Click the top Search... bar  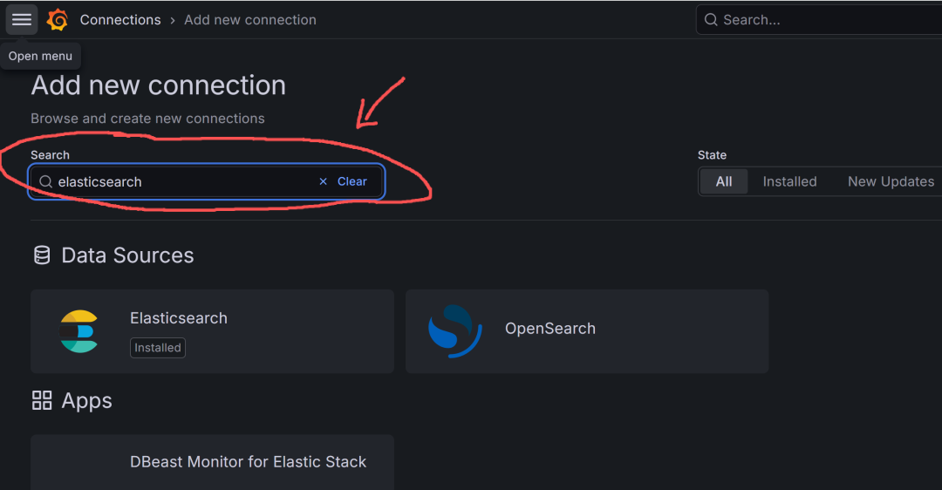point(819,20)
